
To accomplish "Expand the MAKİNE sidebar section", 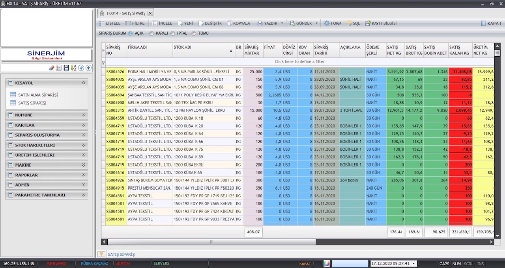I will [47, 165].
